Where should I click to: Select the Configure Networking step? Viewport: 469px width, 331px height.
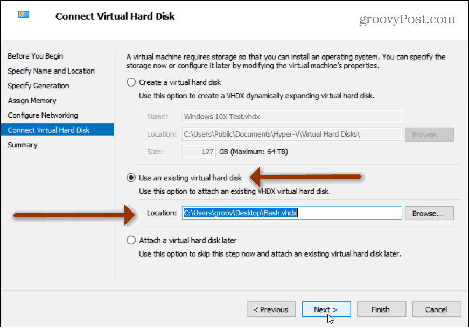pyautogui.click(x=43, y=115)
